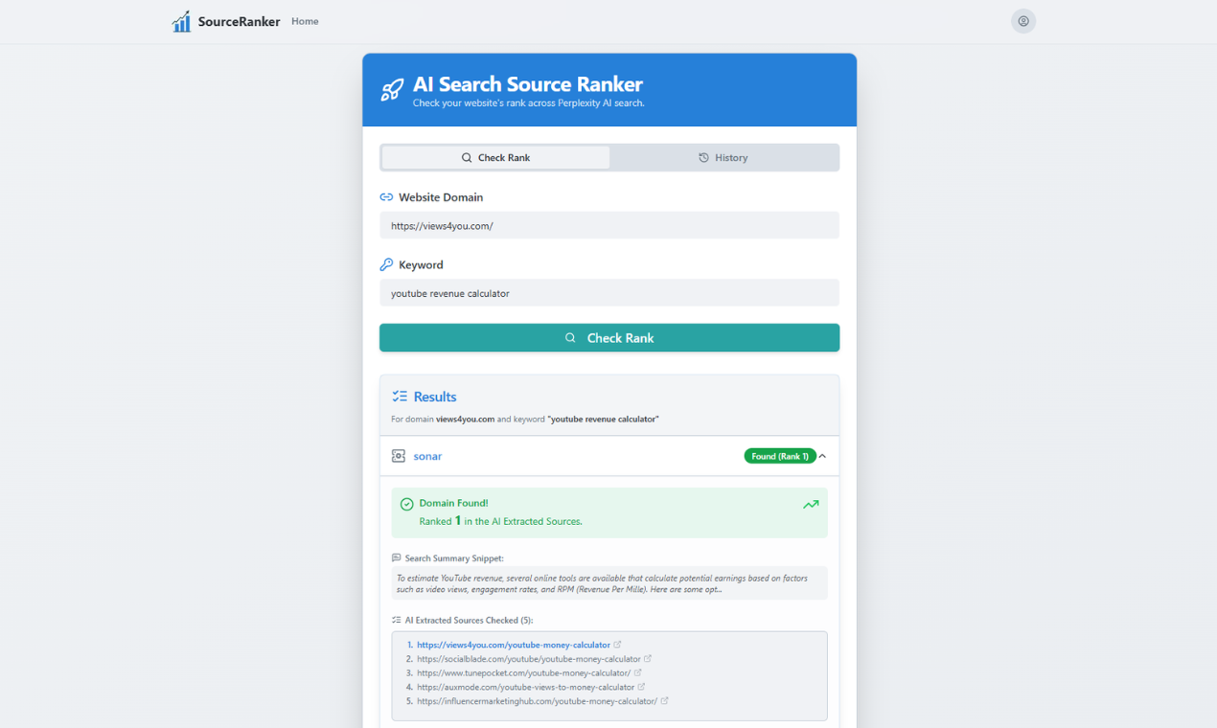Switch to the Check Rank tab
The image size is (1217, 728).
click(495, 158)
